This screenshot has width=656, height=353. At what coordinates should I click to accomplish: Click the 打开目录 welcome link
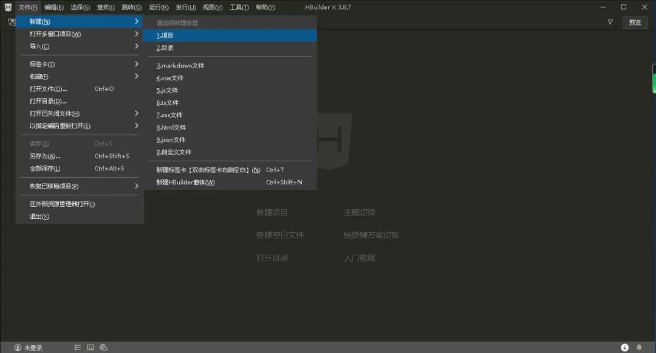272,258
